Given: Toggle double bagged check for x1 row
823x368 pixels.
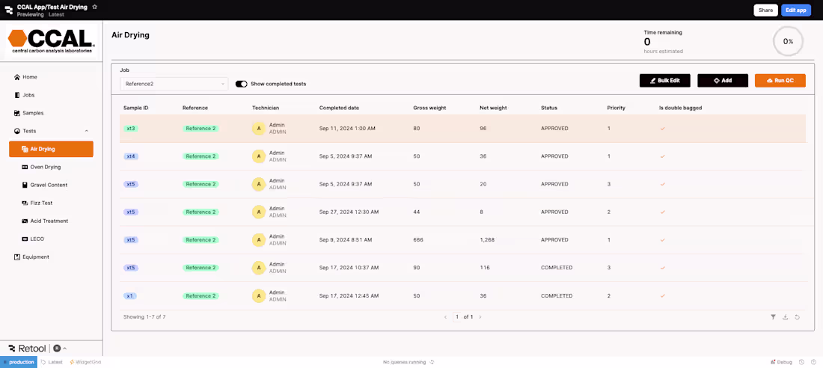Looking at the screenshot, I should [662, 296].
